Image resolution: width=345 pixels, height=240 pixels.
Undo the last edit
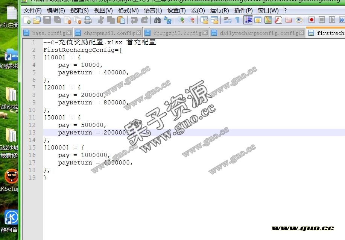pos(134,21)
